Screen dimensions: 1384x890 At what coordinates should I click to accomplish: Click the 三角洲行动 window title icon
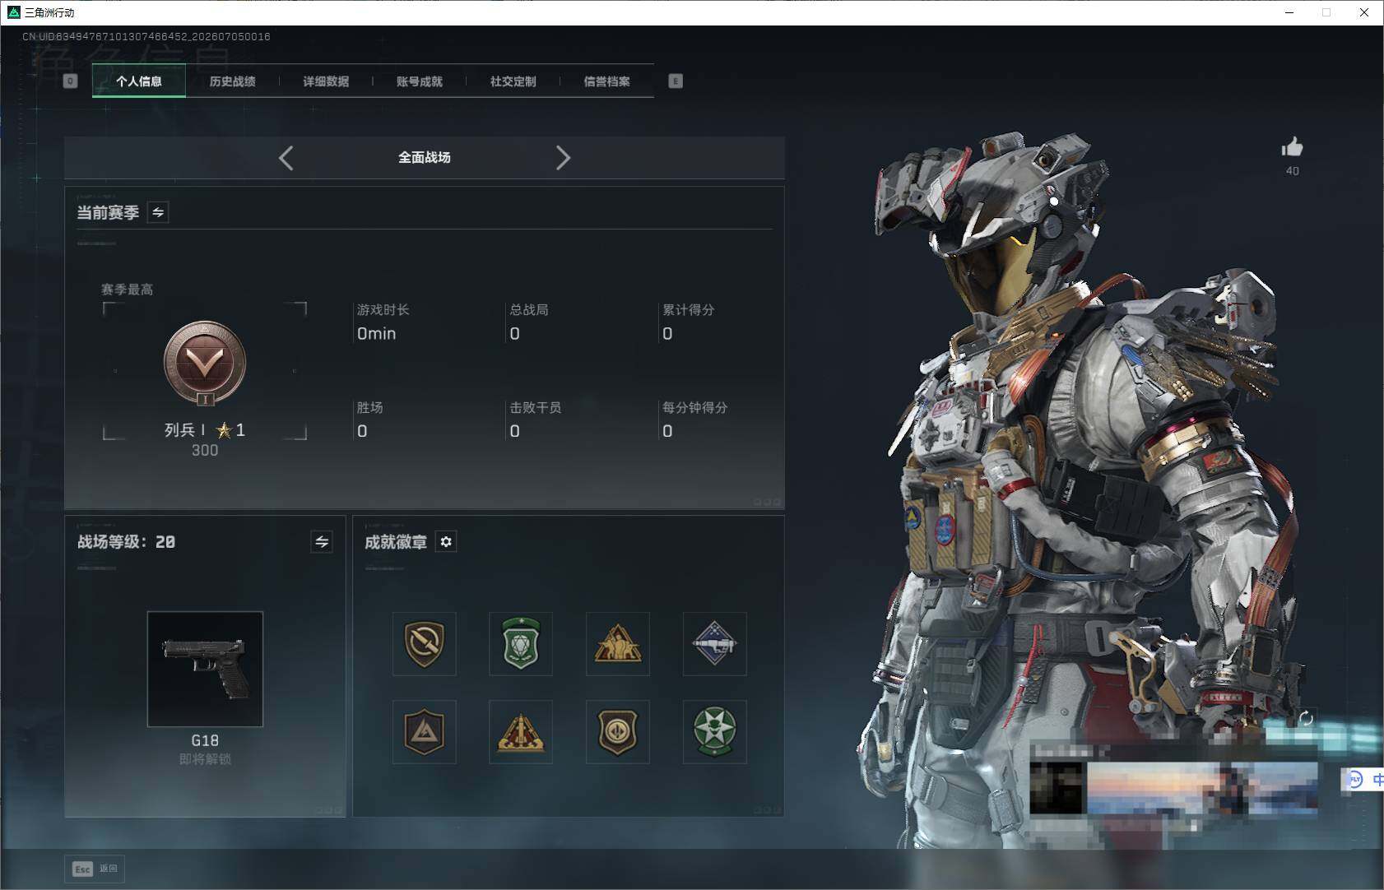point(13,12)
